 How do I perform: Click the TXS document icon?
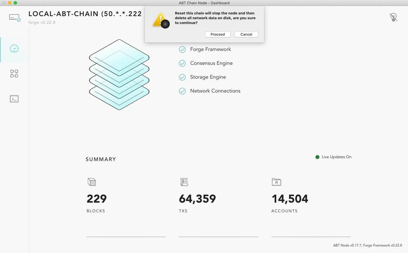click(x=184, y=182)
